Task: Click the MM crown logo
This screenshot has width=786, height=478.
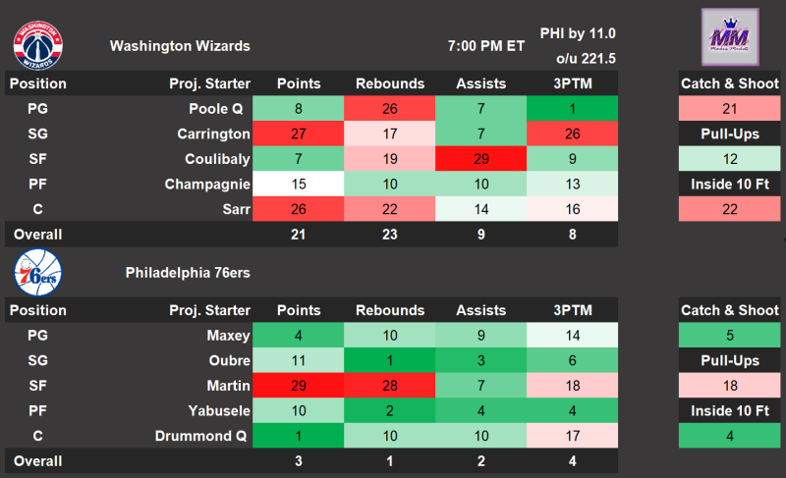Action: pos(729,38)
